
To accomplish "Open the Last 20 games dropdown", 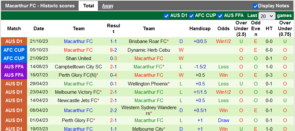I will [267, 16].
